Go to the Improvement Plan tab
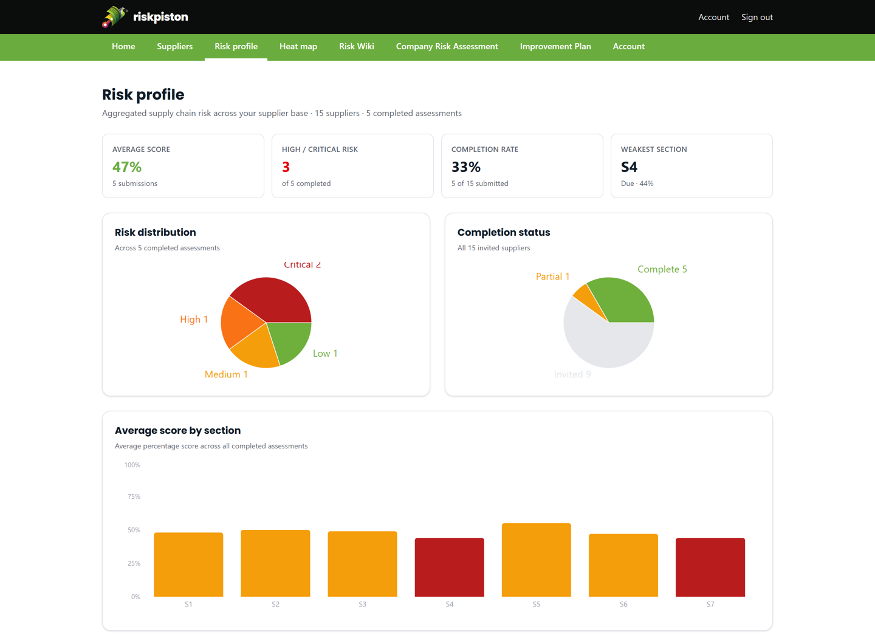This screenshot has width=875, height=635. [555, 47]
